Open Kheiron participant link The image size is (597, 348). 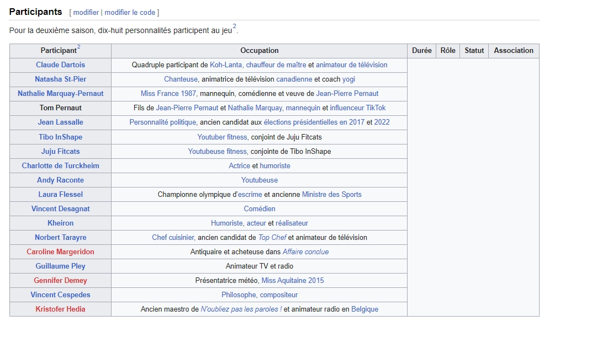pos(61,223)
